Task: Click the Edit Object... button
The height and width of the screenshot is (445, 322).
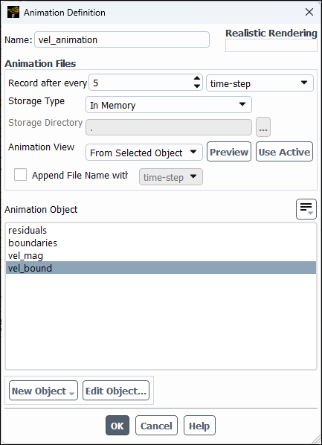Action: tap(116, 391)
